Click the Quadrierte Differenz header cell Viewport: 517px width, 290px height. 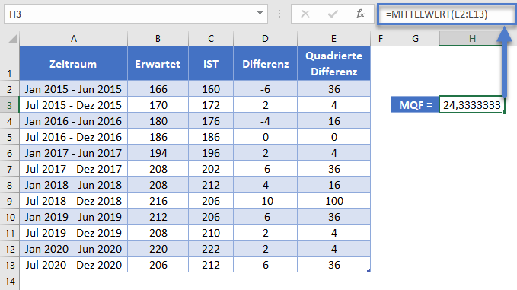[x=333, y=64]
